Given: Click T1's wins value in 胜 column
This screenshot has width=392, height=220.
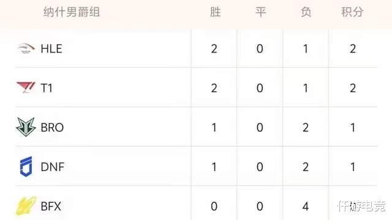Looking at the screenshot, I should (x=214, y=88).
